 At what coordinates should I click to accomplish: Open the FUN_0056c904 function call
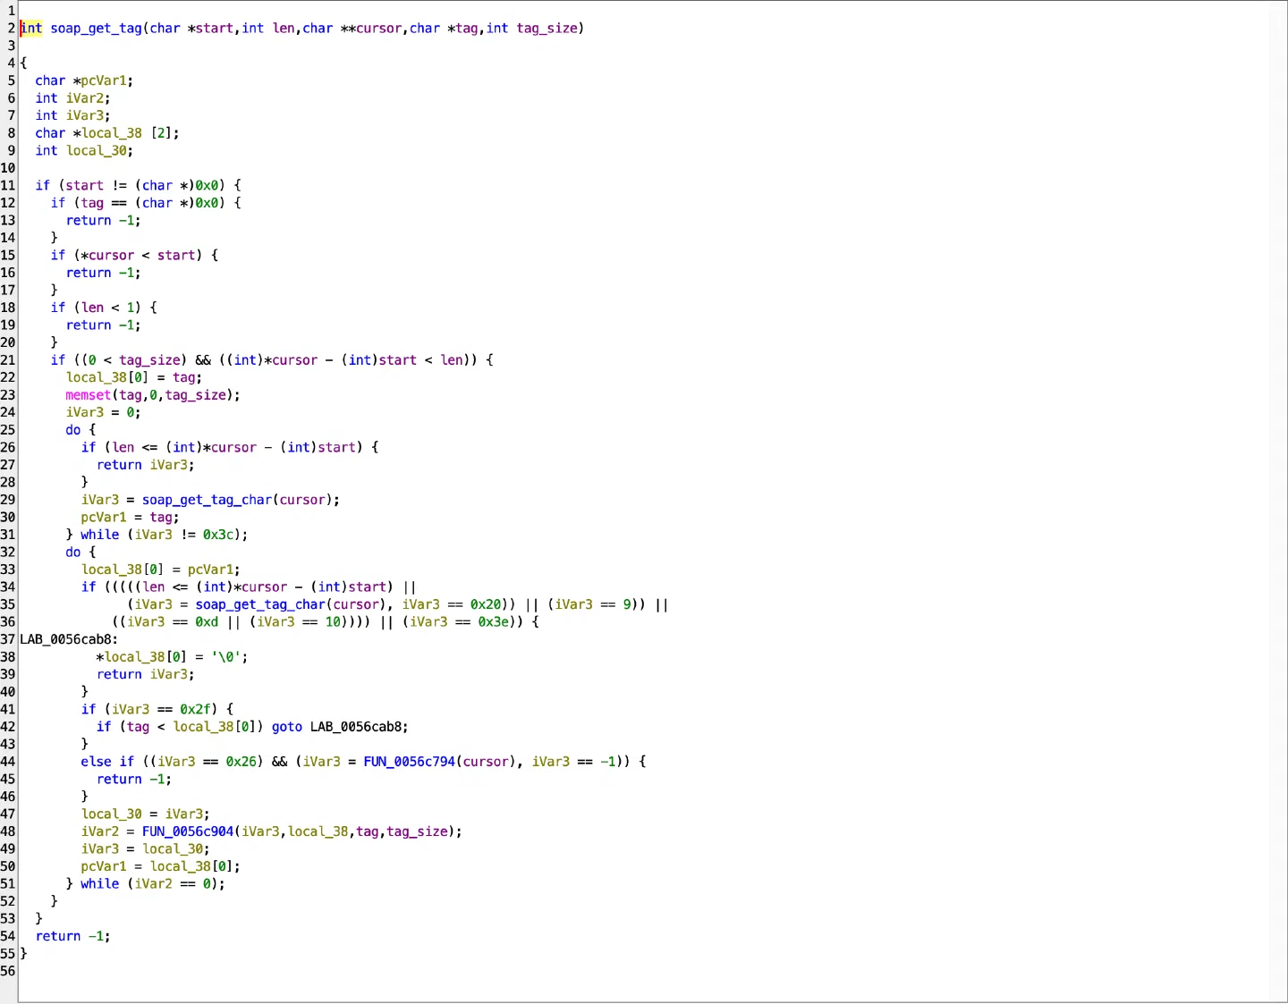tap(188, 831)
